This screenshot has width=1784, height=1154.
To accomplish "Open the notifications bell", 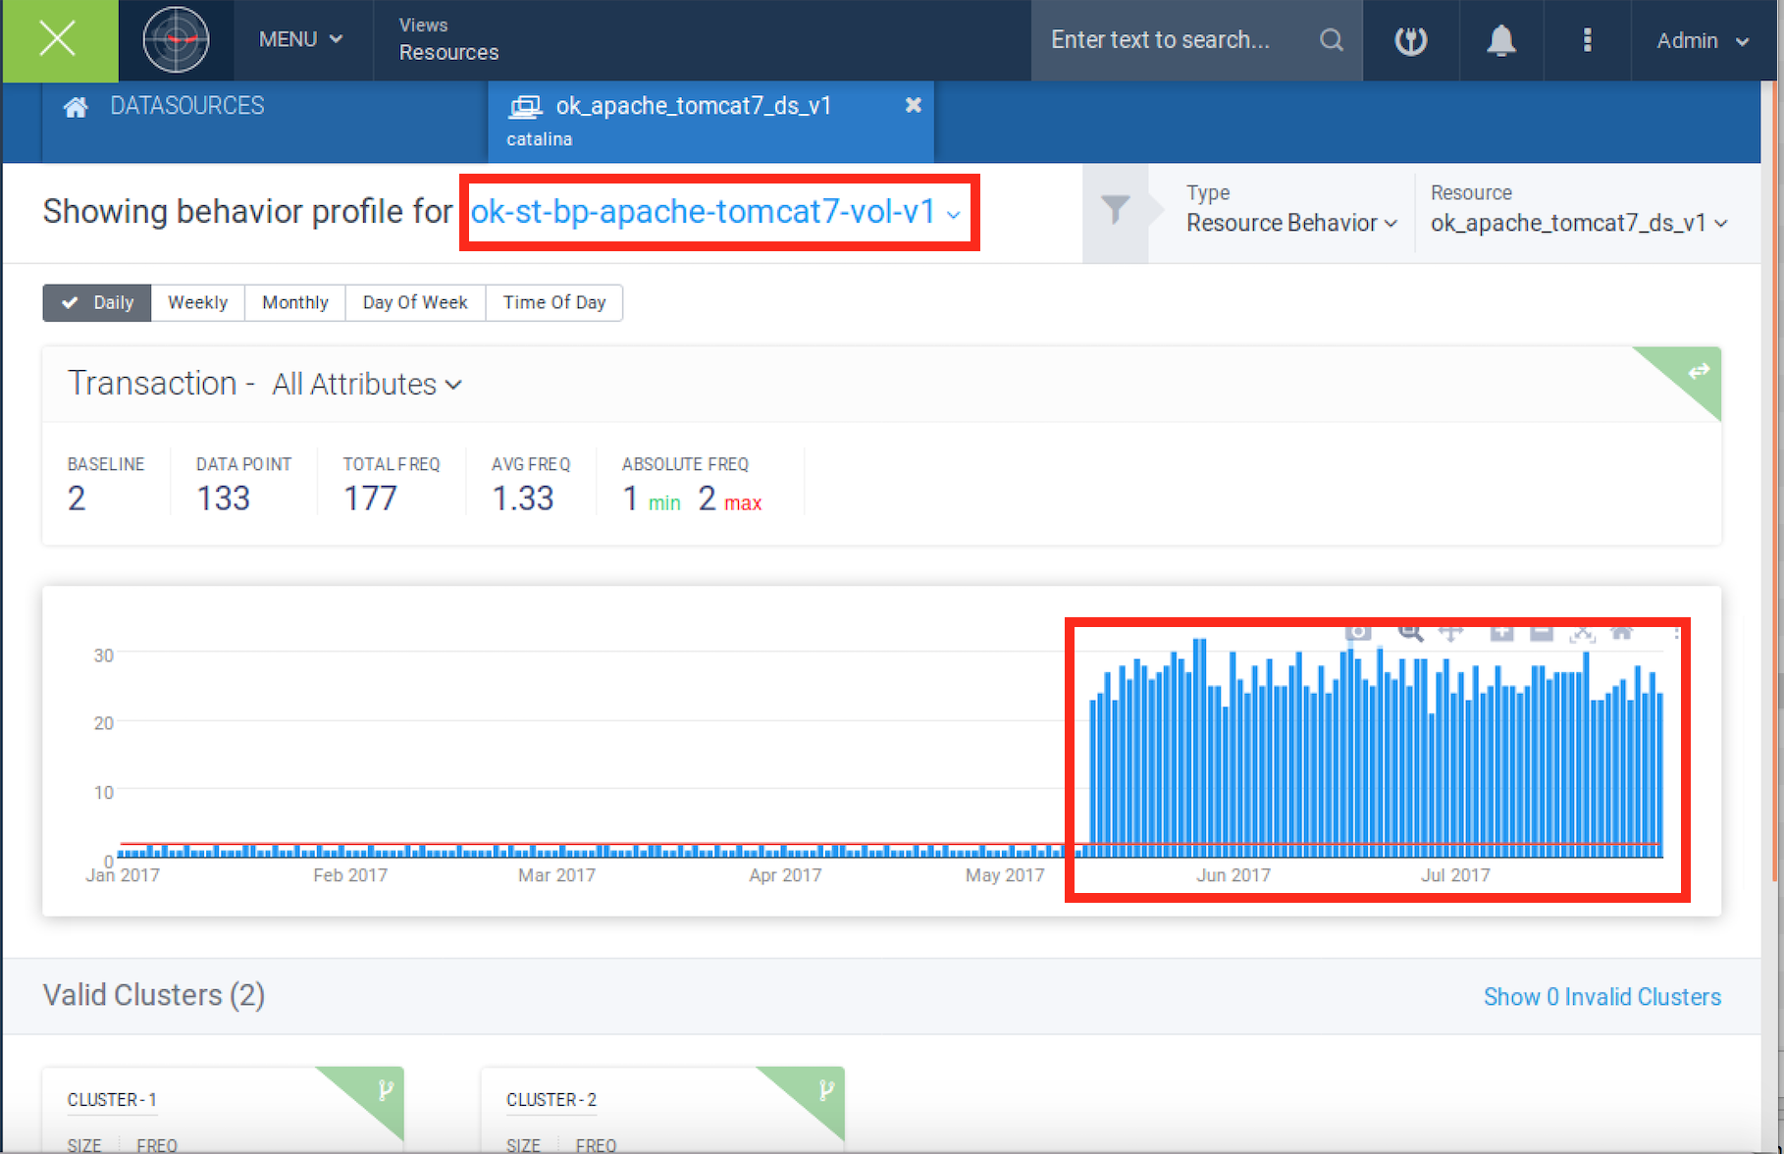I will [1500, 40].
